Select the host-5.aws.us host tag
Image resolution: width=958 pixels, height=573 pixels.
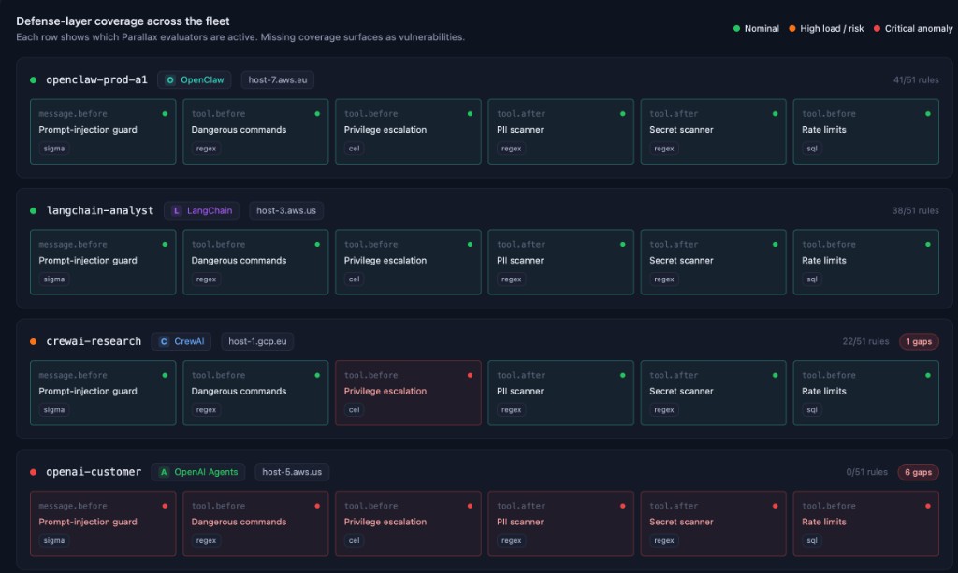(x=292, y=472)
